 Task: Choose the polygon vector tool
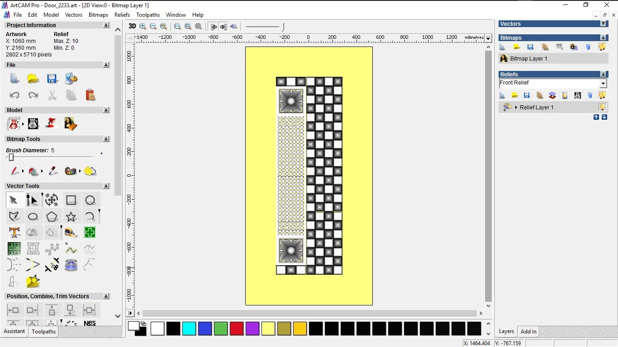[52, 217]
